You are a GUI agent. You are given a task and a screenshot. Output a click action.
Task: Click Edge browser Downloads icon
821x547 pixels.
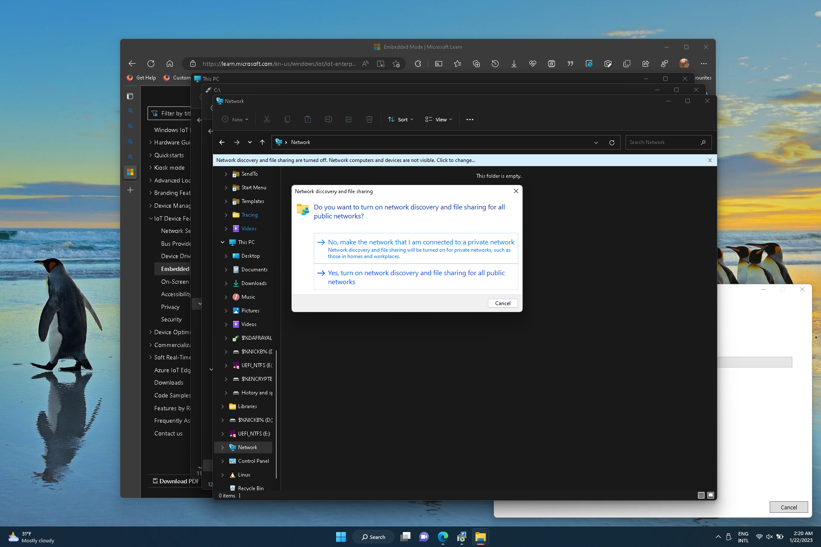514,64
